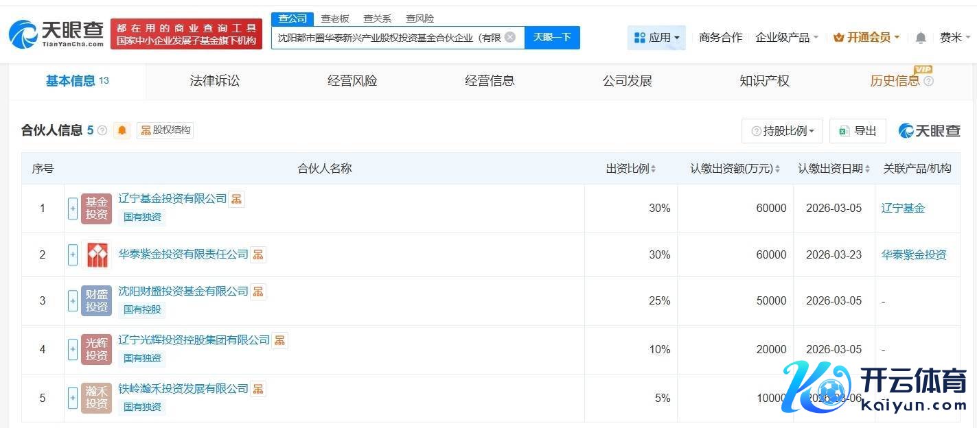Viewport: 977px width, 428px height.
Task: Expand 企业级产品 menu
Action: [x=786, y=38]
